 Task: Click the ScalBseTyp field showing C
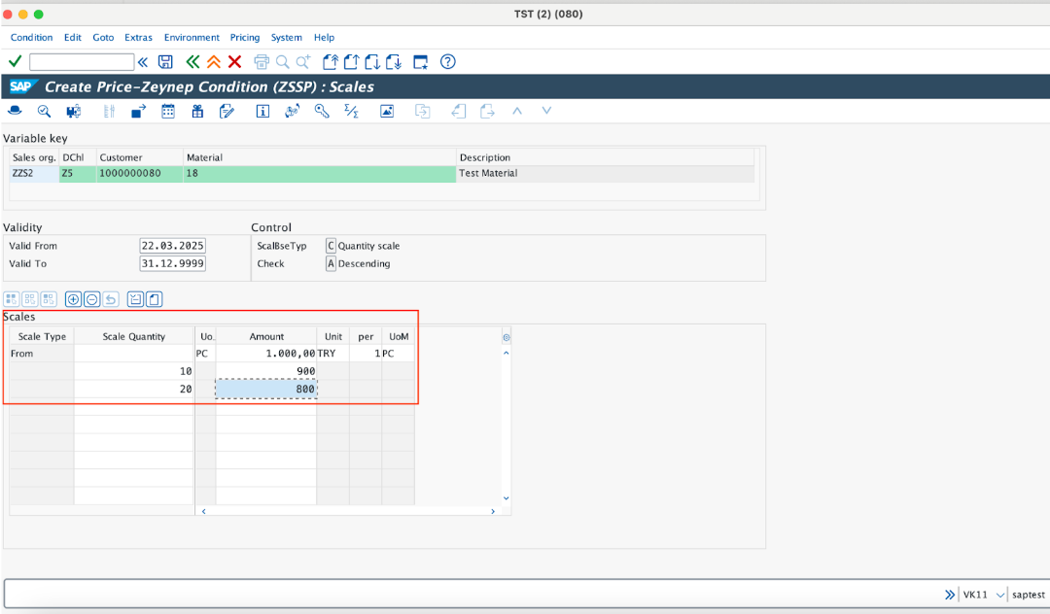point(331,246)
